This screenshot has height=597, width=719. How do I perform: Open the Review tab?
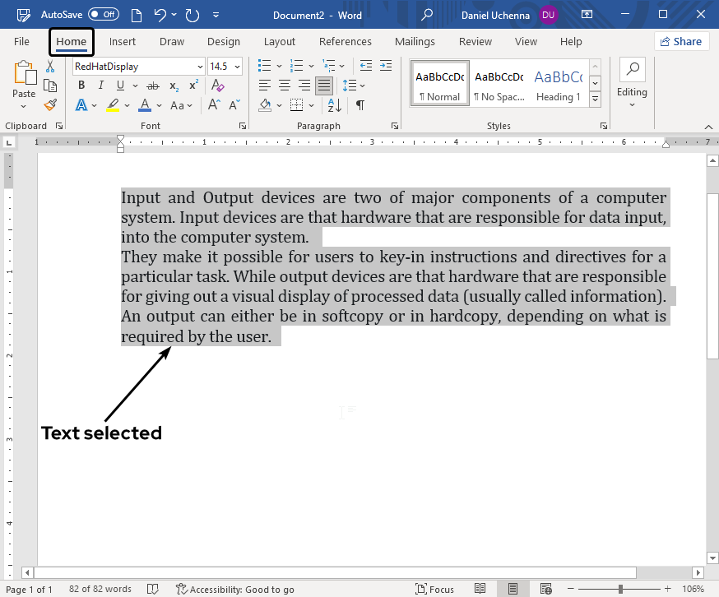pos(475,41)
